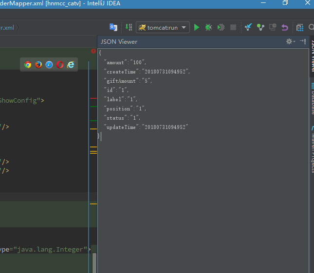Select the JSON Viewer side tab

click(312, 56)
